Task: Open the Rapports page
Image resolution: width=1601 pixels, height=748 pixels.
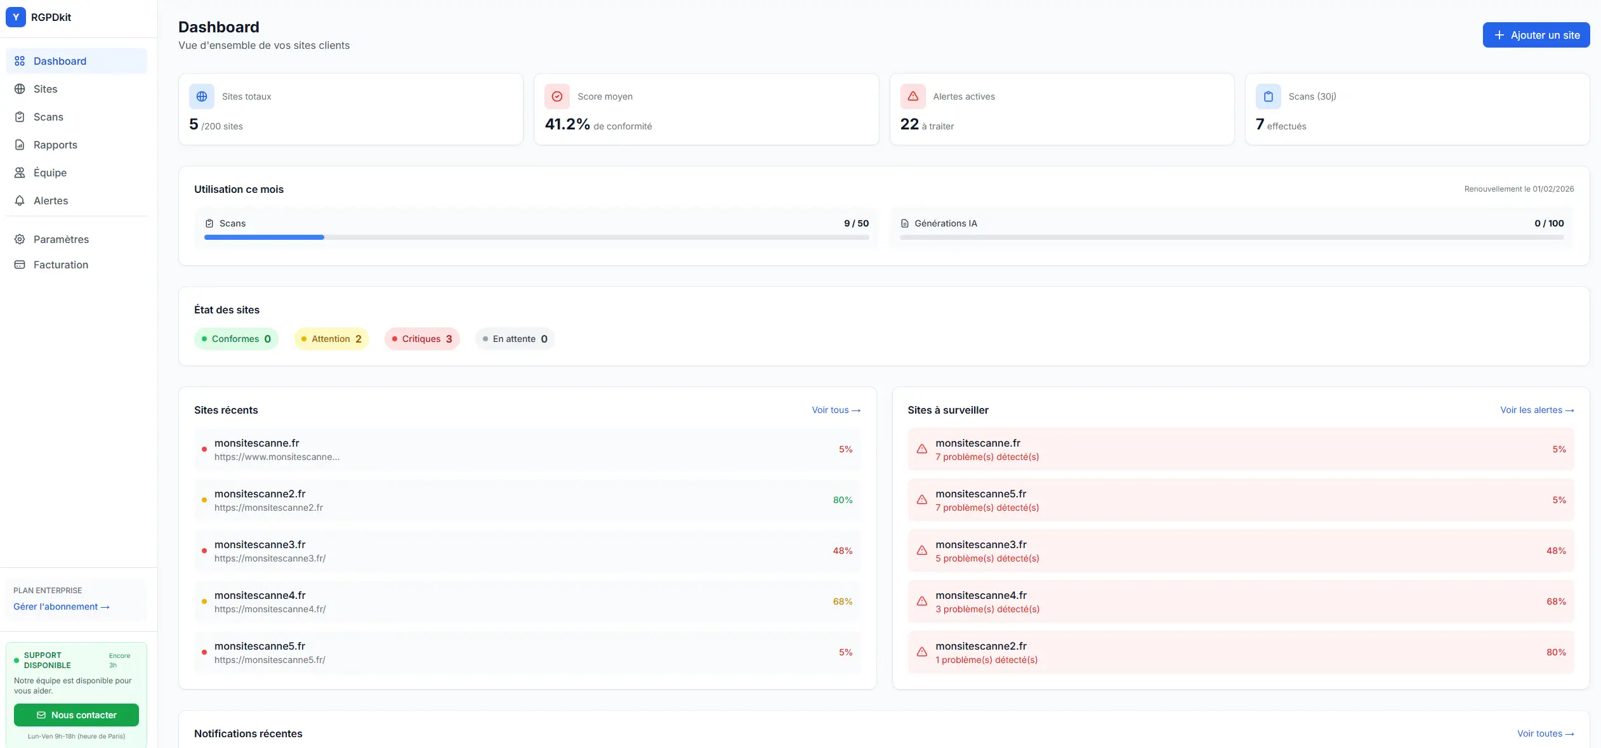Action: (x=76, y=145)
